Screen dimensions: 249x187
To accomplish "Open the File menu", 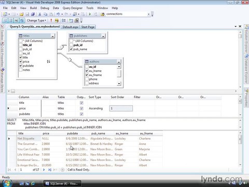I will [x=5, y=8].
